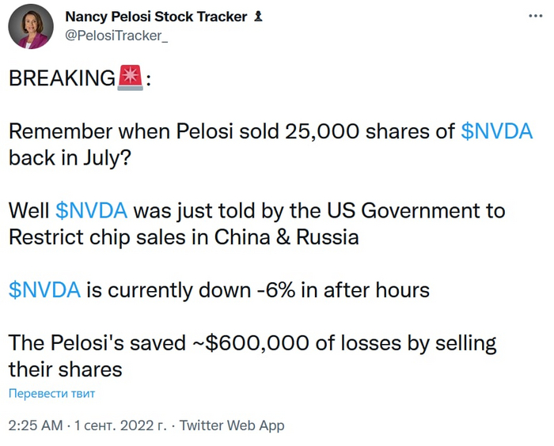Click "Перевести твит" to translate the tweet
The height and width of the screenshot is (446, 554).
[x=51, y=393]
